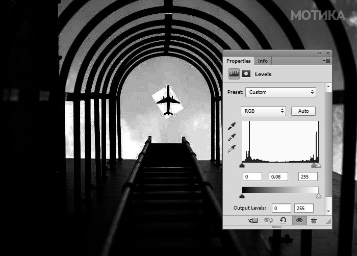Click the Levels adjustment histogram icon
The width and height of the screenshot is (357, 256).
(235, 74)
